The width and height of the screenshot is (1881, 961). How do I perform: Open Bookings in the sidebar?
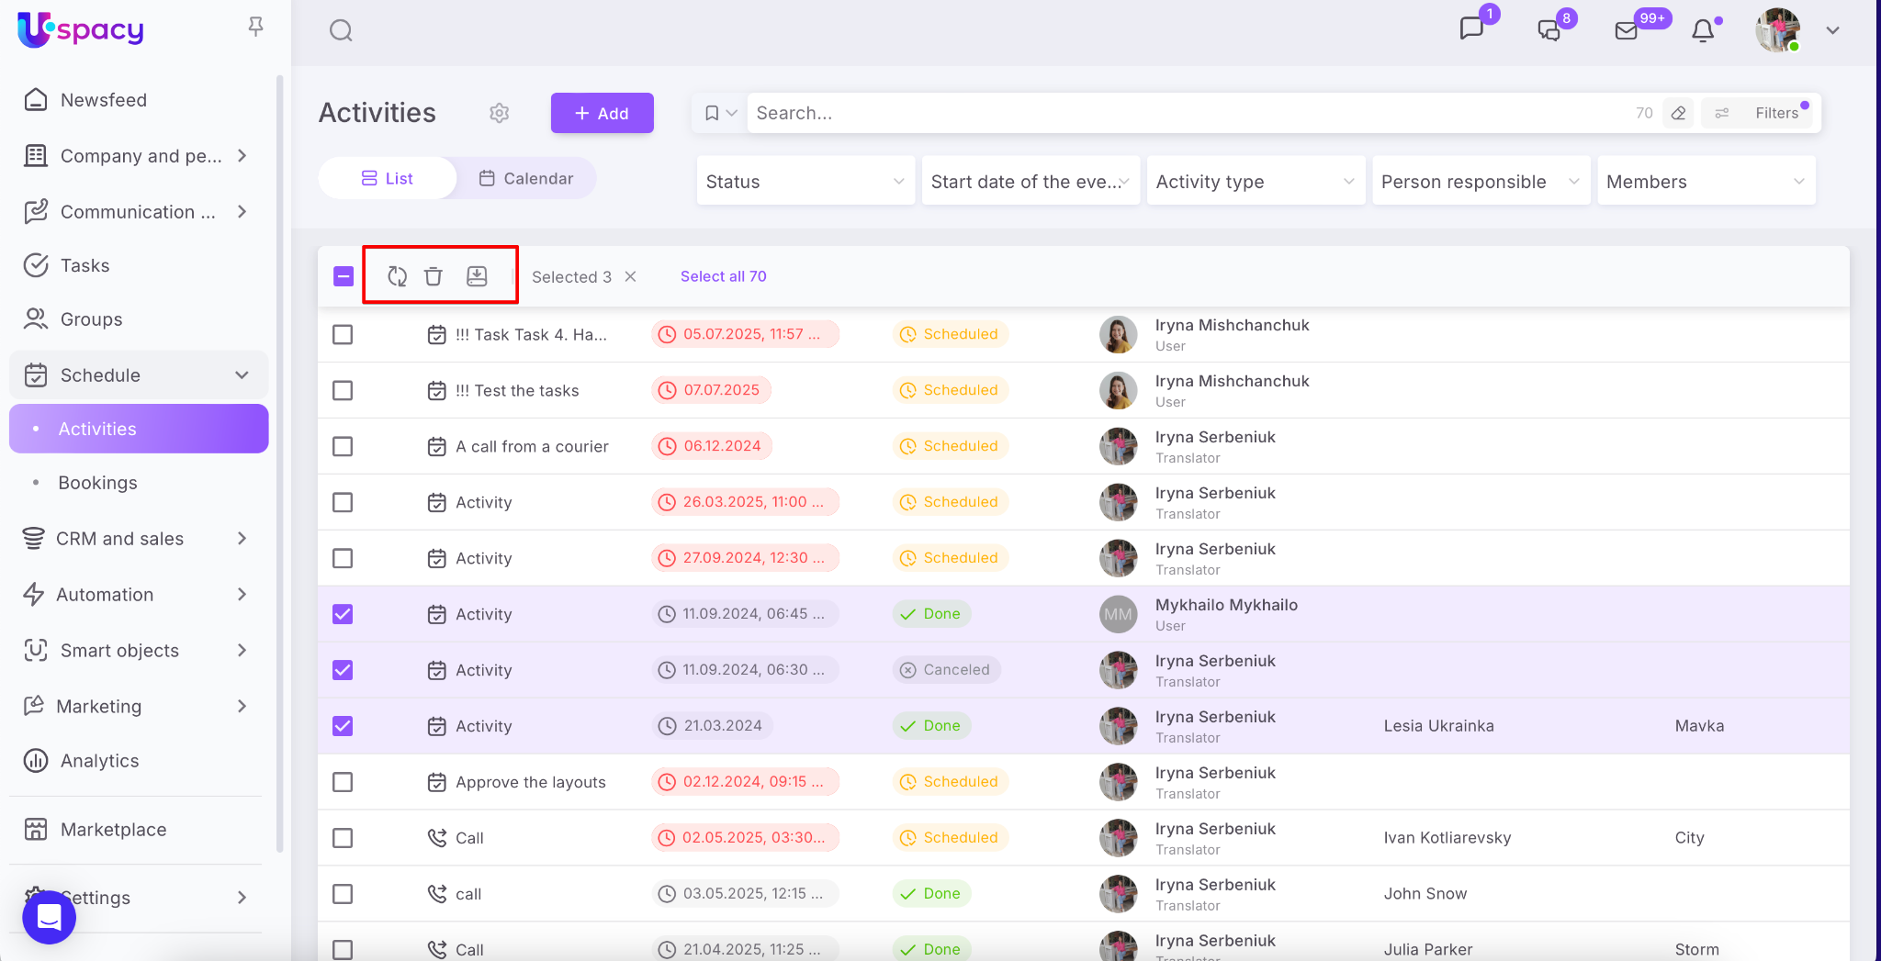click(97, 483)
